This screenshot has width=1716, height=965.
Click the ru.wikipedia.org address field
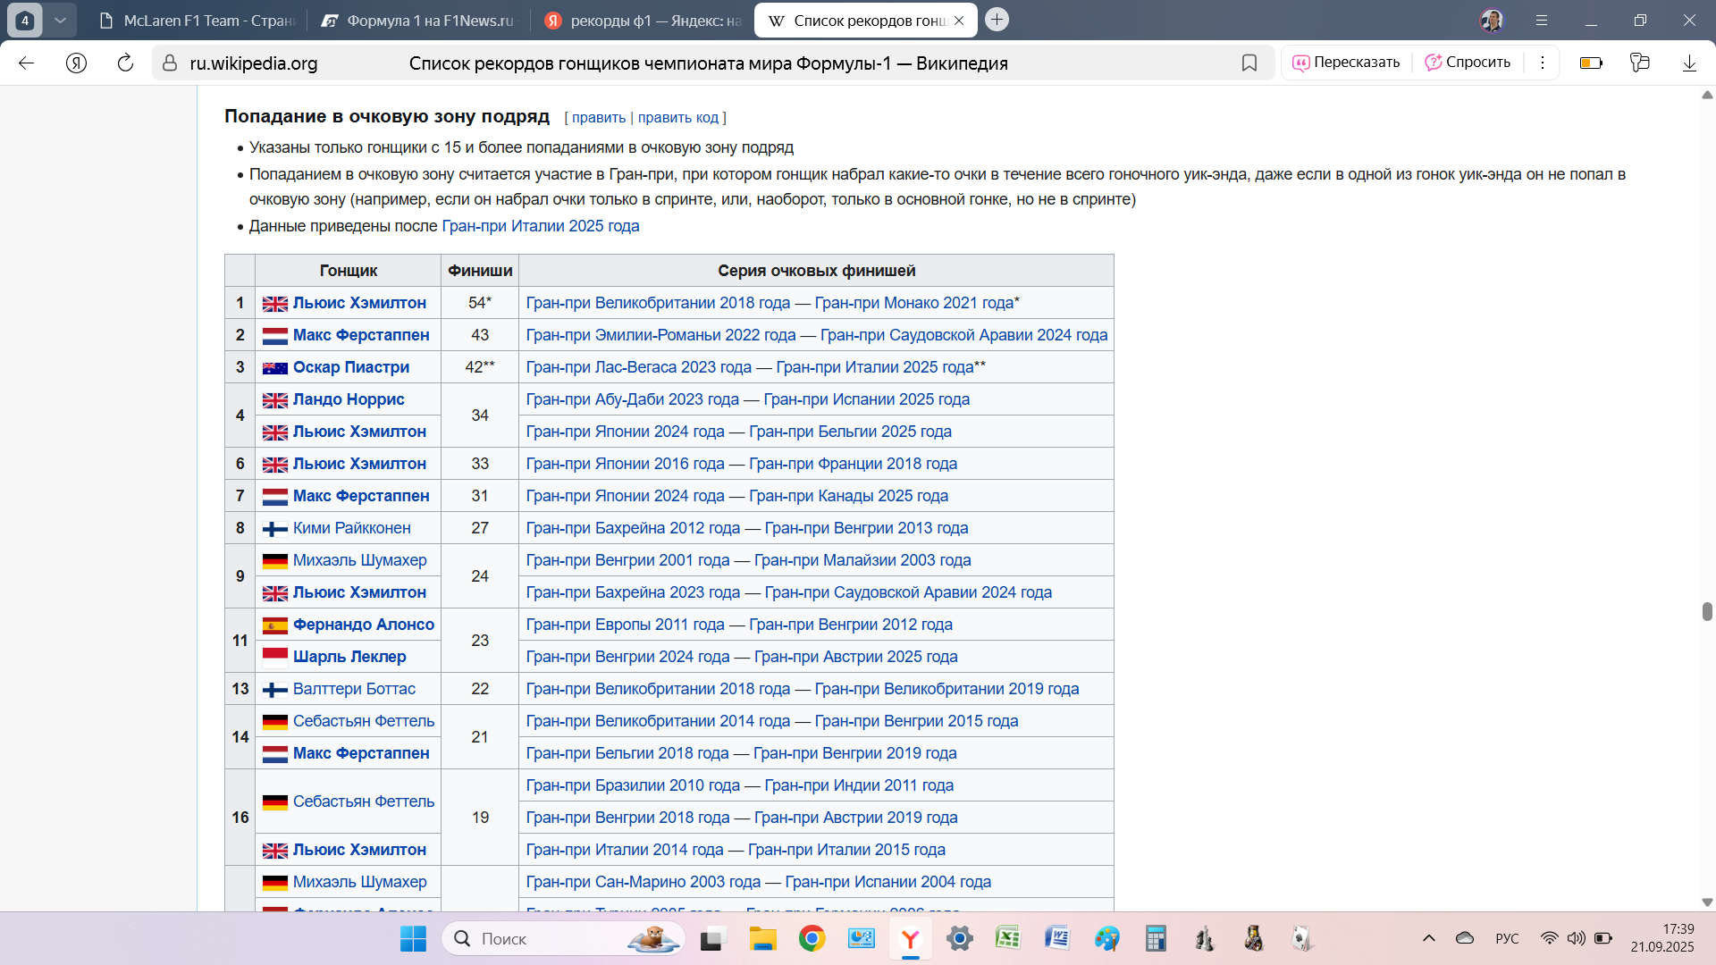[254, 63]
